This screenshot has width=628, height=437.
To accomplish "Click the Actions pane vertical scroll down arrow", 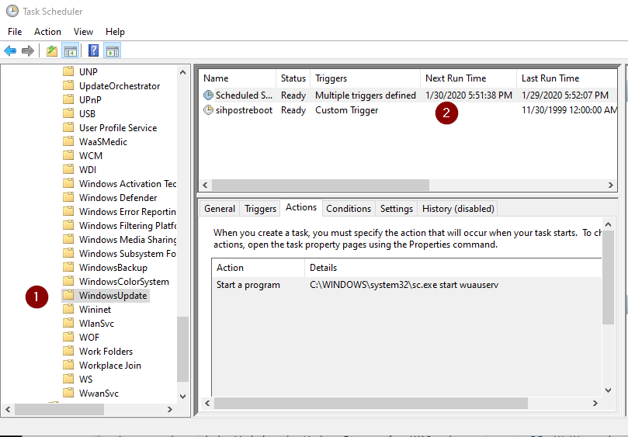I will coord(608,390).
